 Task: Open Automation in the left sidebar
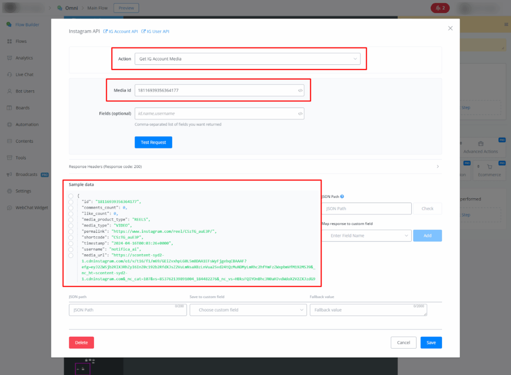[27, 125]
